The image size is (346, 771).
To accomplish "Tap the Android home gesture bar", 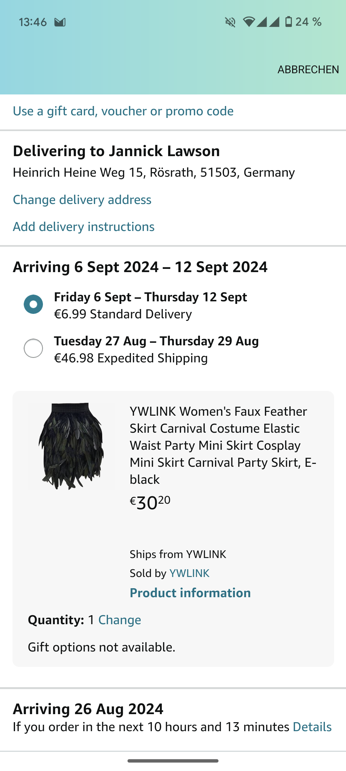I will click(x=173, y=761).
